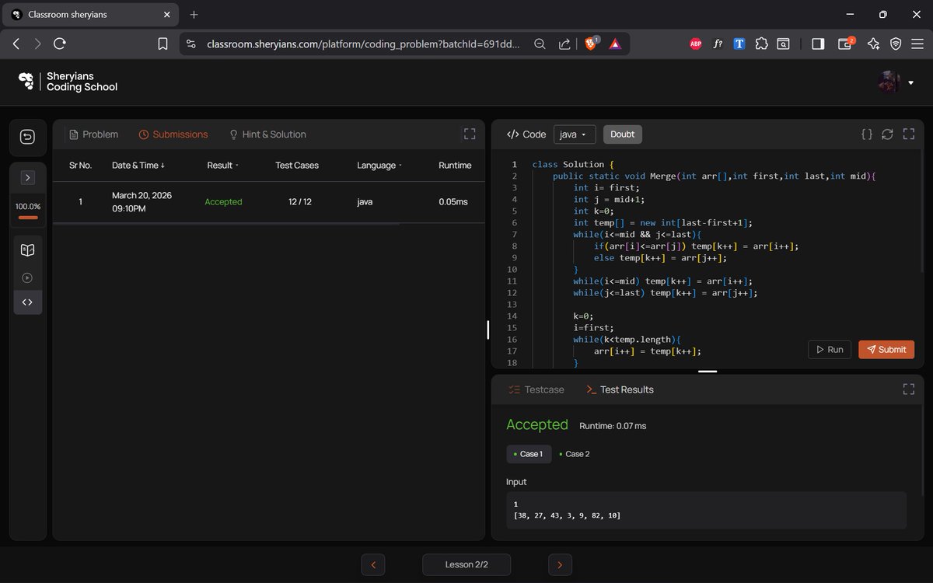Click the browser address bar URL

coord(364,44)
